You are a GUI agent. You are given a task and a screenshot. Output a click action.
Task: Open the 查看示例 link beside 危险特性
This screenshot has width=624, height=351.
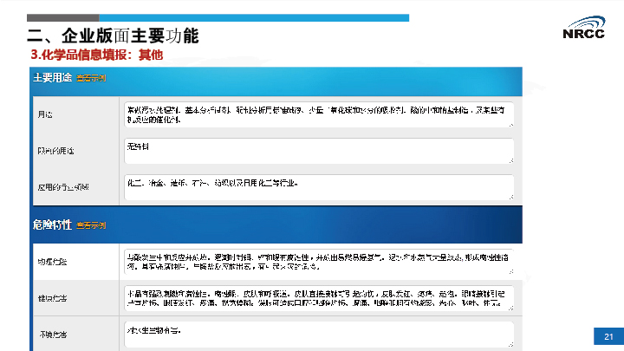91,225
